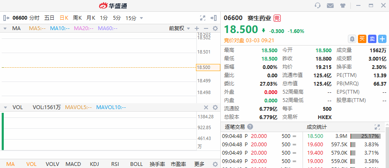Click the orange 买 buy button
389x168 pixels.
click(362, 39)
